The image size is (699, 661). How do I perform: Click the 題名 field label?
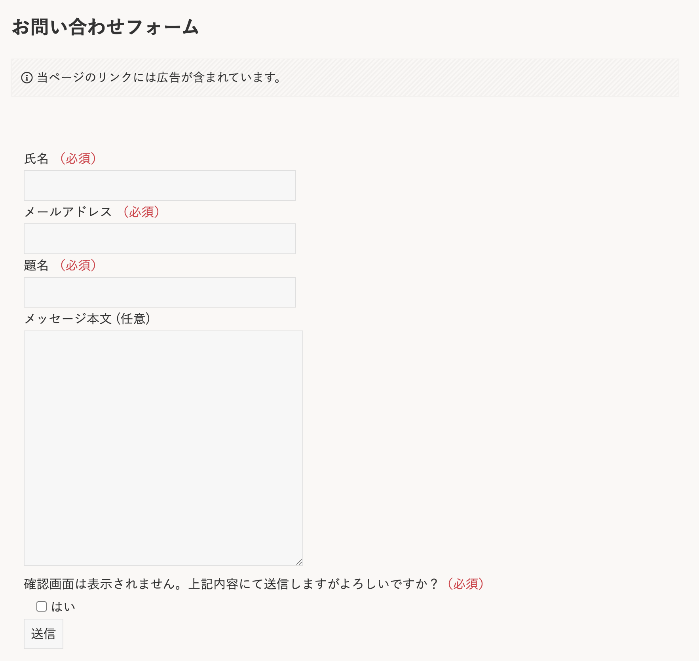36,265
